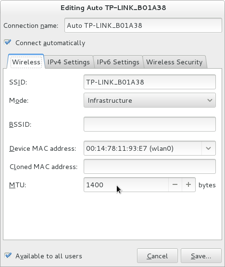Click the empty BSSID field
The width and height of the screenshot is (225, 267).
click(150, 124)
